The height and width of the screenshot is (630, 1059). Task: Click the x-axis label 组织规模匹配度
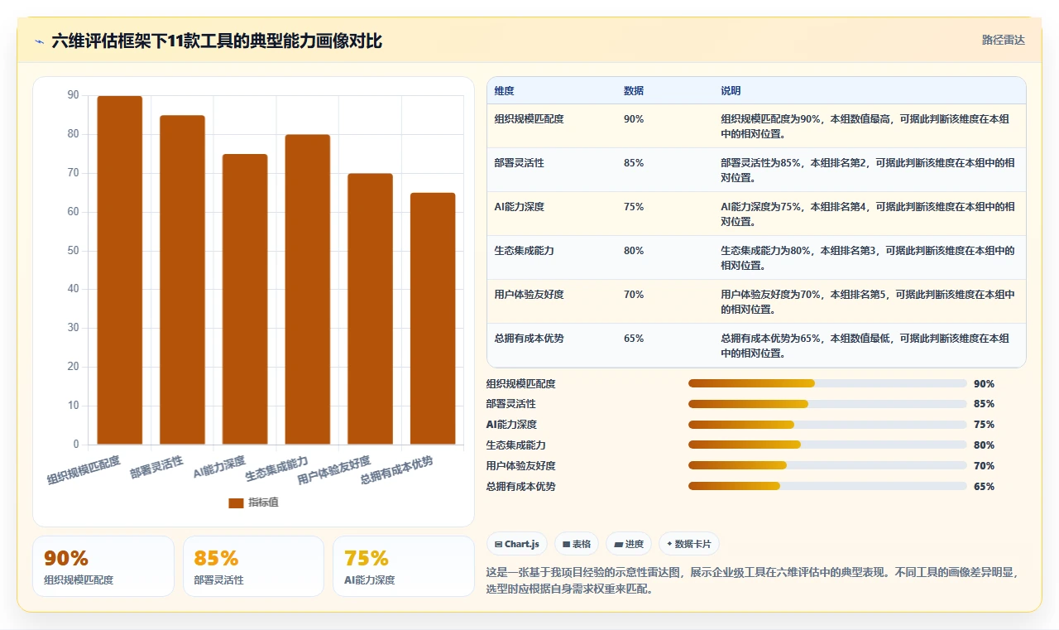coord(84,469)
